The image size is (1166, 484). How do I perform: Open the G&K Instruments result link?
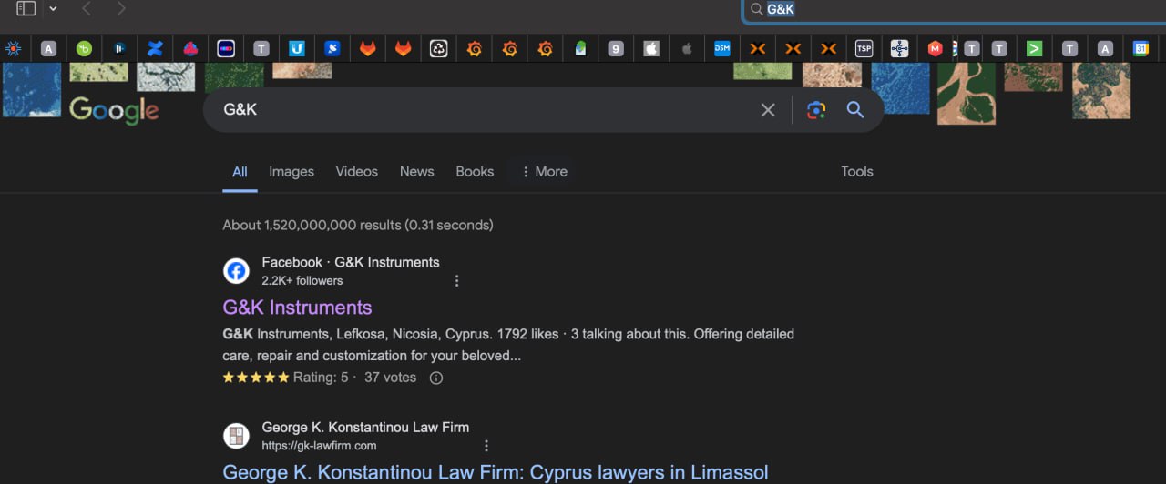point(297,308)
